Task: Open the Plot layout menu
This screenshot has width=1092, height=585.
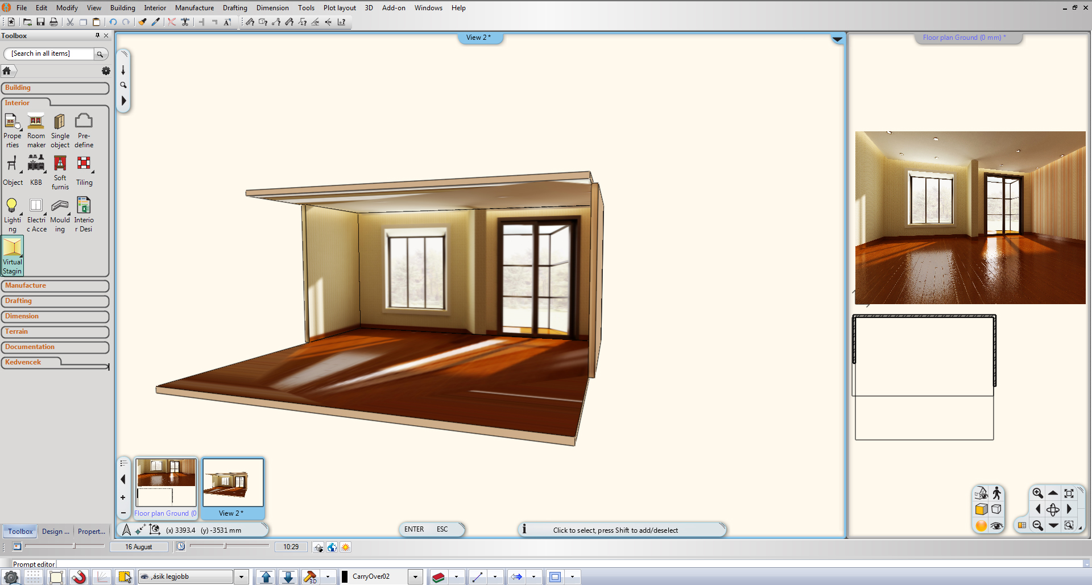Action: (x=340, y=8)
